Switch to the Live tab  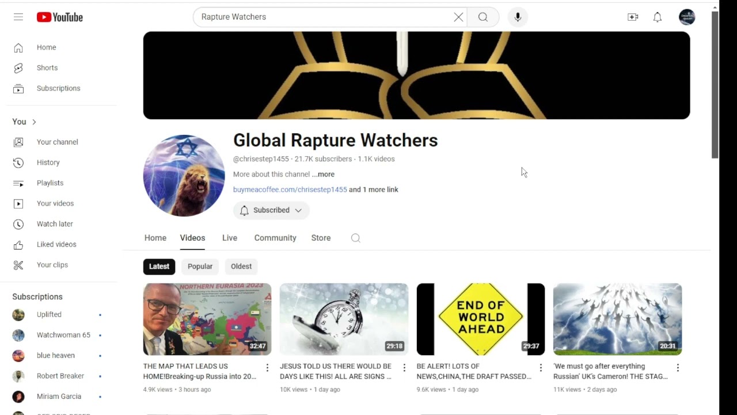point(230,238)
